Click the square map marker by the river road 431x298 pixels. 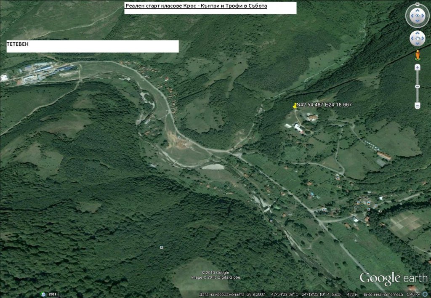(271, 221)
